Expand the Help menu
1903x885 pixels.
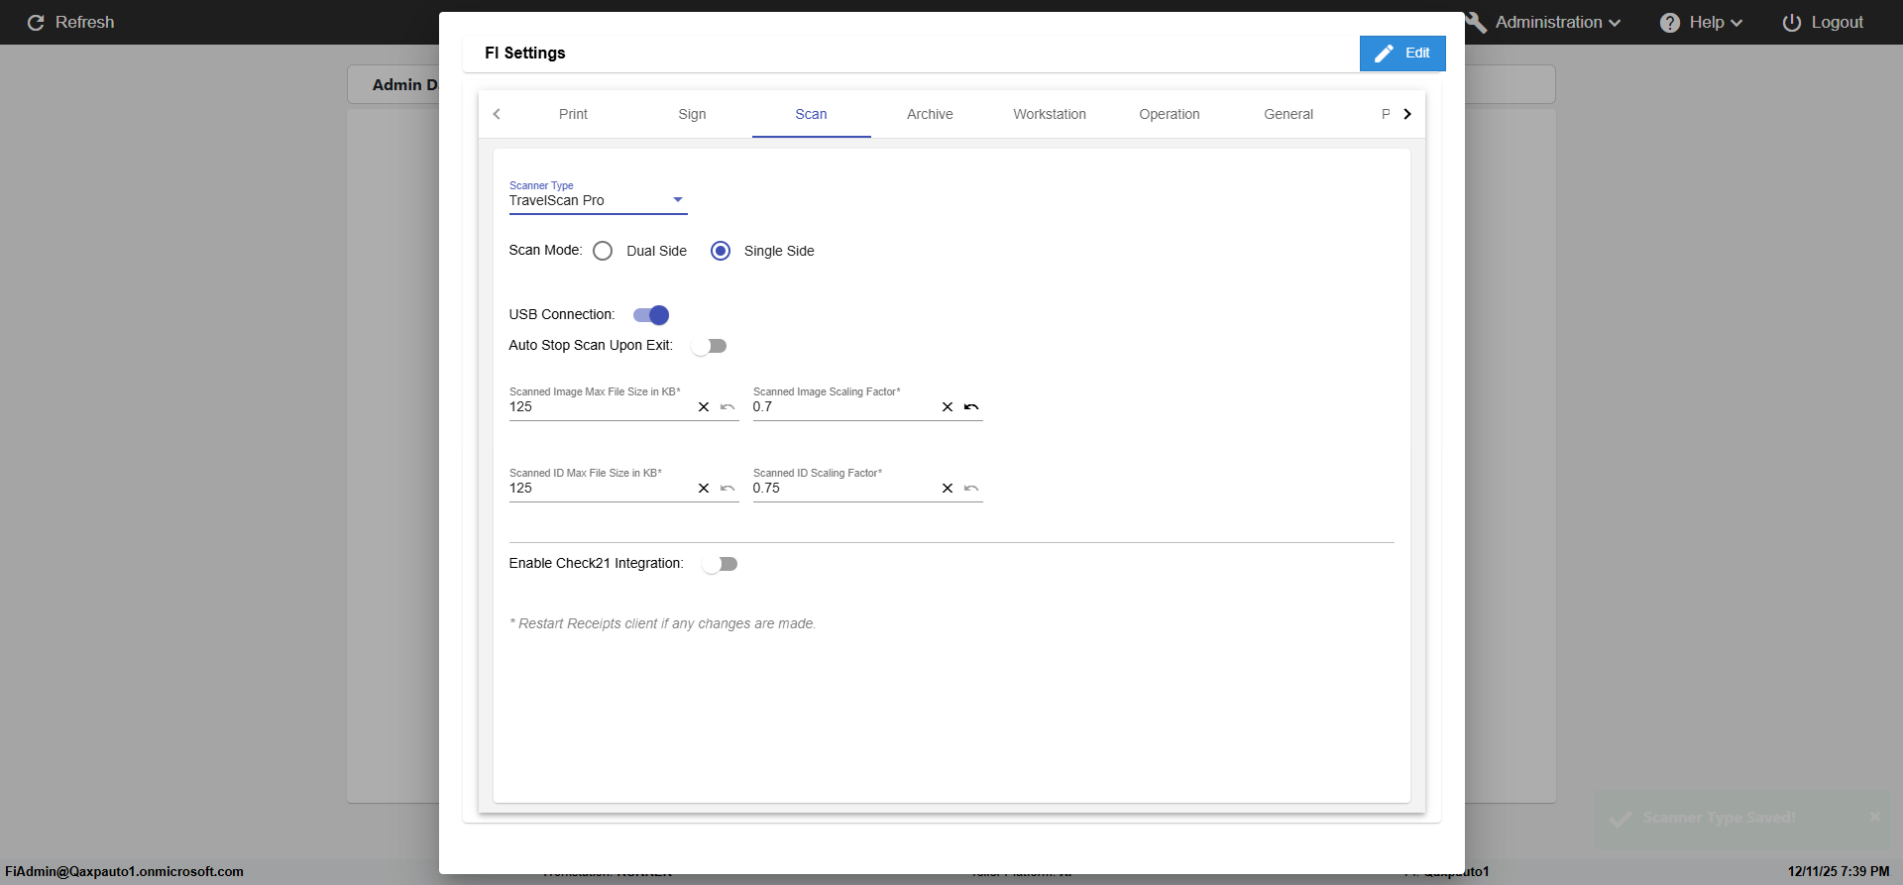(1702, 23)
